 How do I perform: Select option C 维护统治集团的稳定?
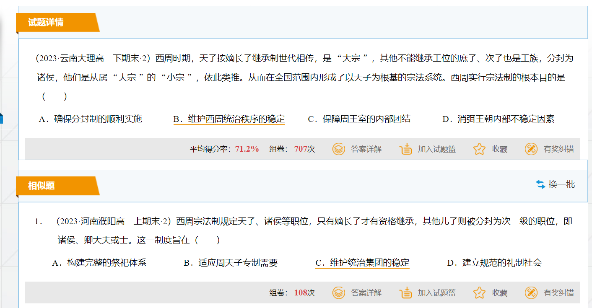(x=362, y=263)
